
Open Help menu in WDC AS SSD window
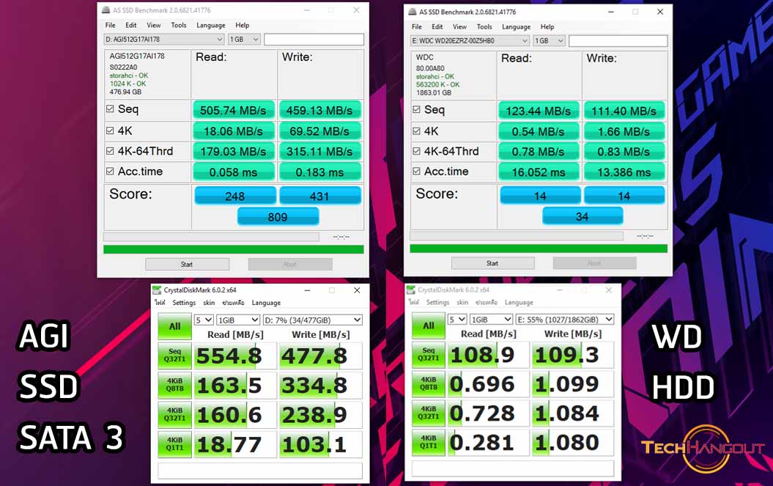click(547, 26)
